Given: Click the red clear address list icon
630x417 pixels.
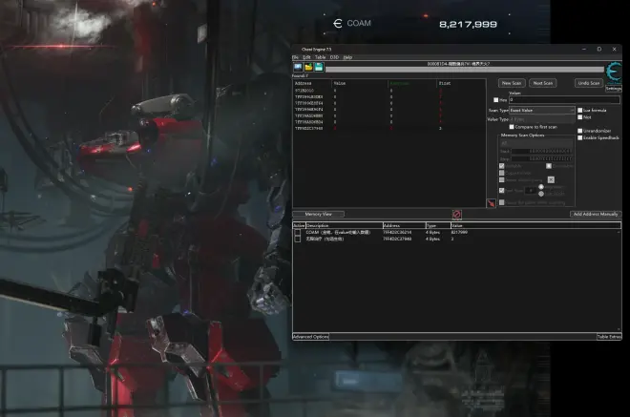Looking at the screenshot, I should (456, 215).
